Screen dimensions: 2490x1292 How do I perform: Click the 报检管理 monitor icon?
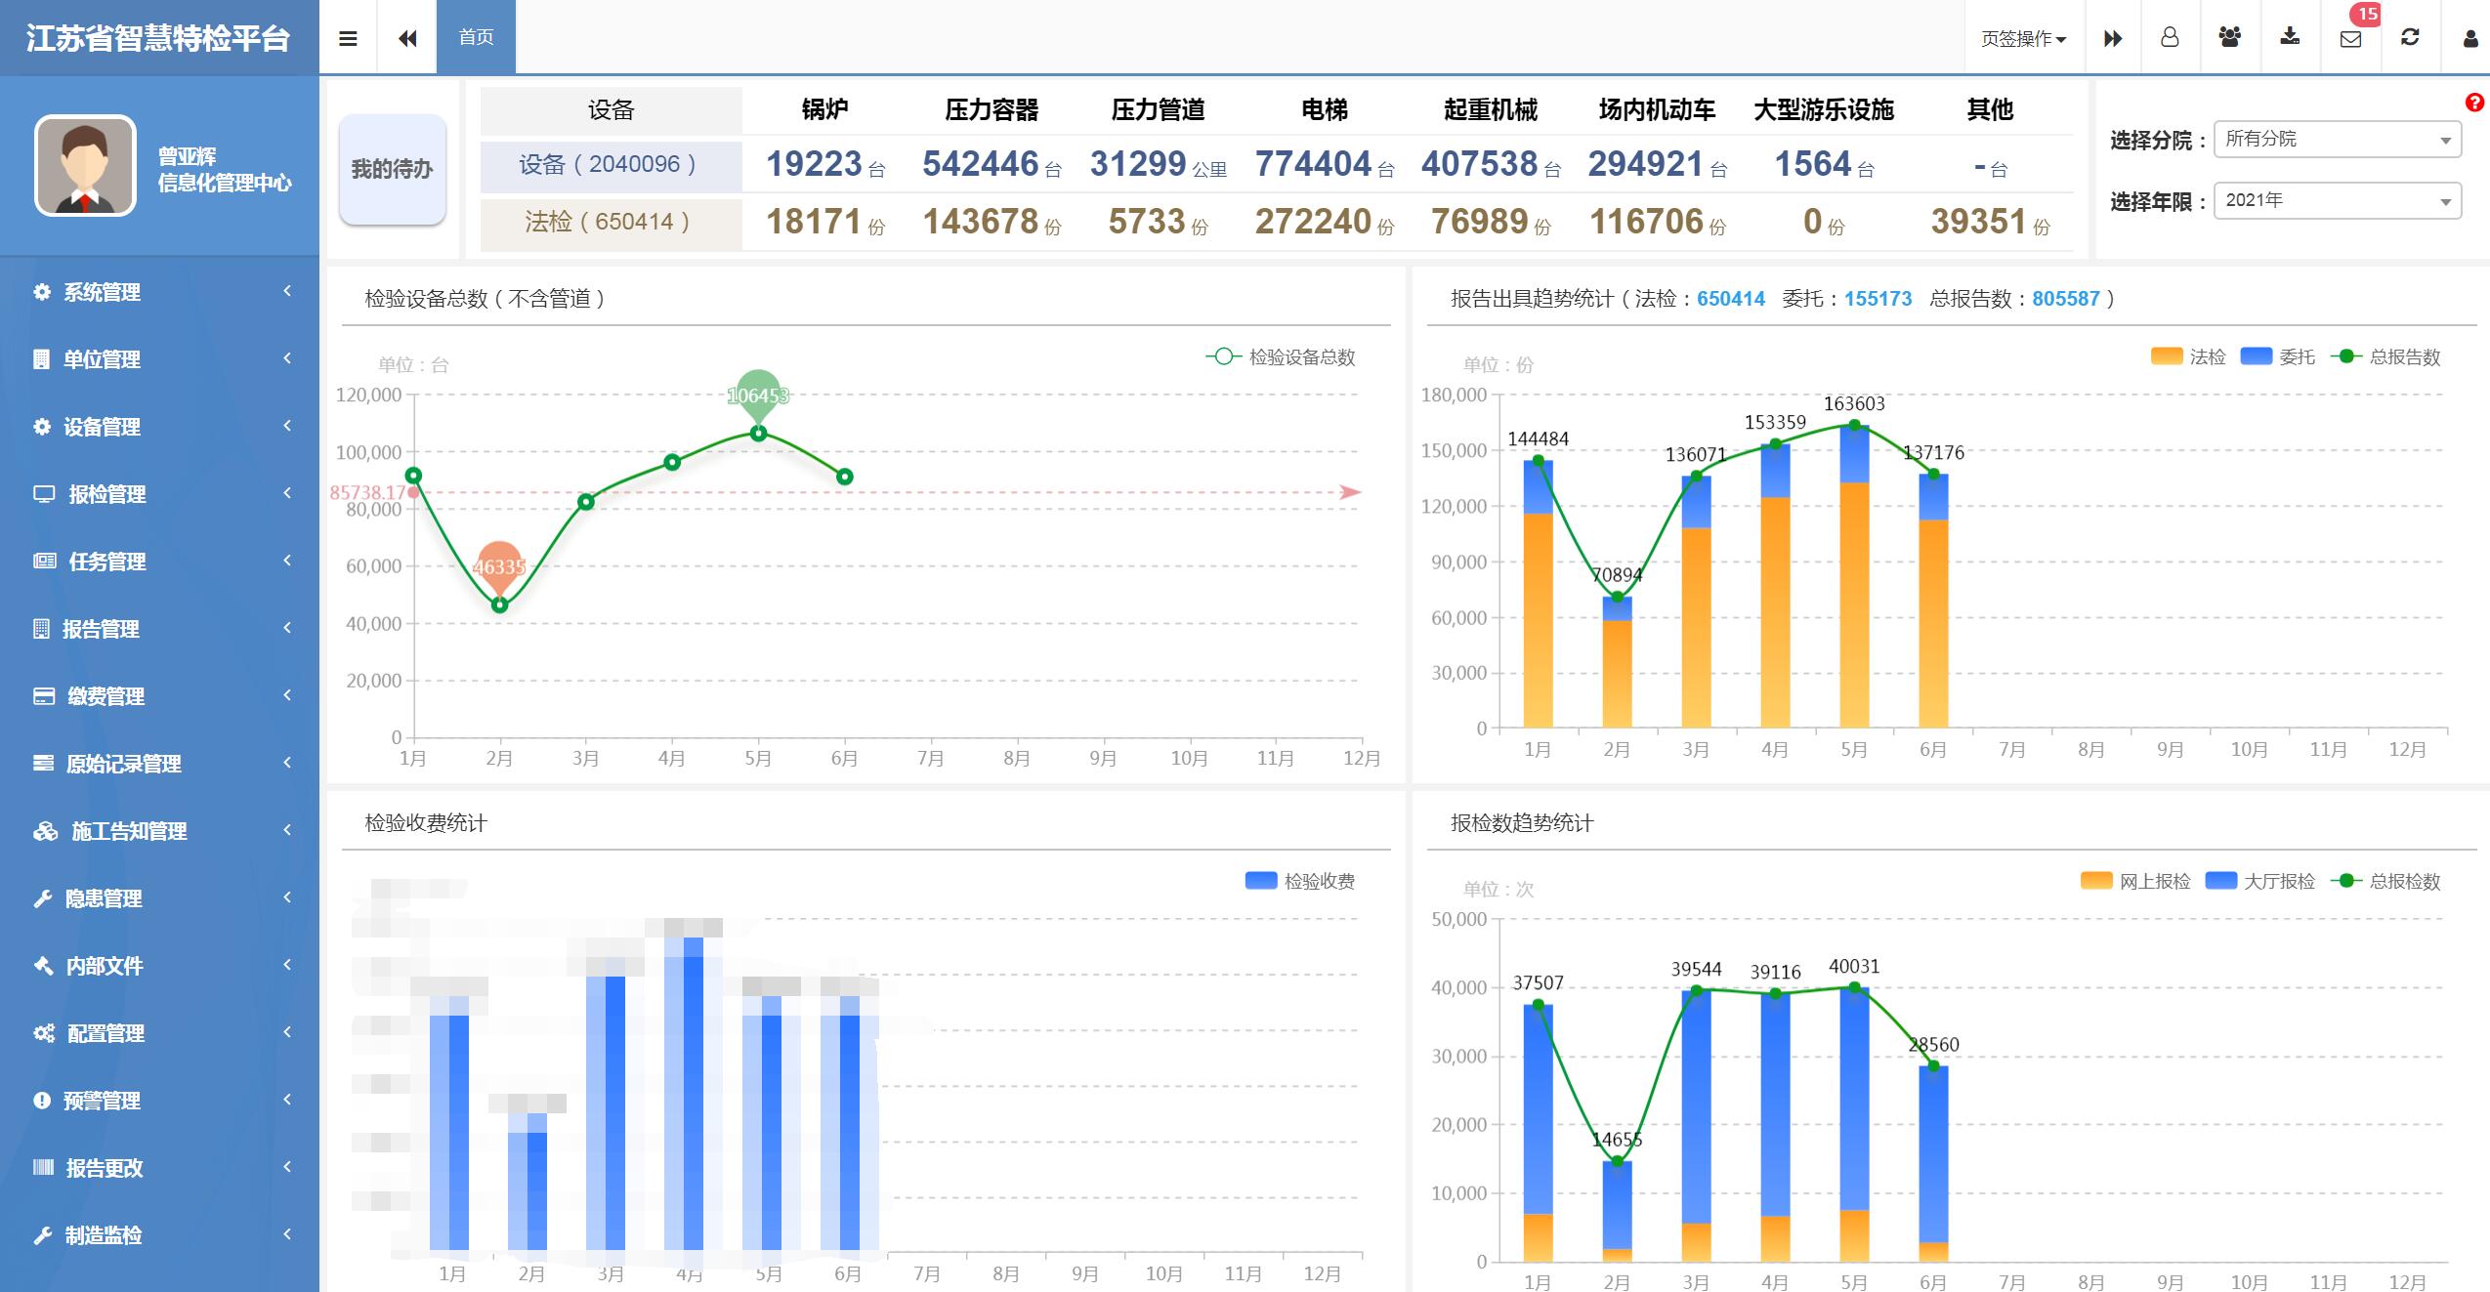click(44, 493)
